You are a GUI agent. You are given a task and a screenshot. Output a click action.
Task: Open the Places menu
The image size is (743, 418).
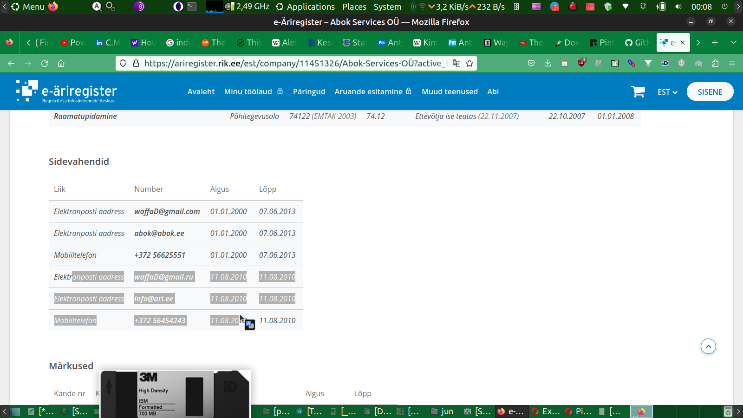[354, 7]
